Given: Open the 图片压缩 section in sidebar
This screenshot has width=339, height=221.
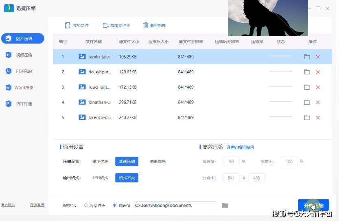Looking at the screenshot, I should coord(22,39).
